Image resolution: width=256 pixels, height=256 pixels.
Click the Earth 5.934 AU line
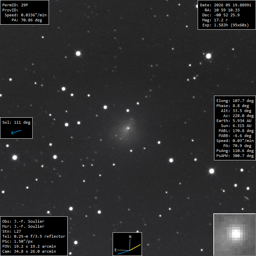234,121
